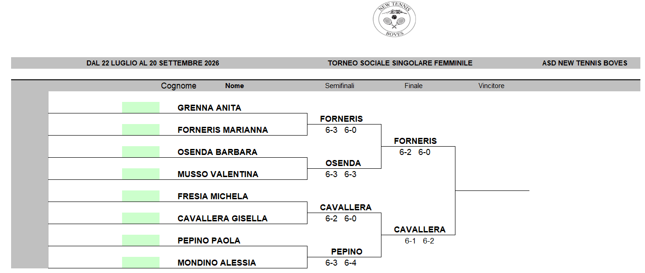Click the Finale column header
This screenshot has width=645, height=273.
click(x=413, y=86)
